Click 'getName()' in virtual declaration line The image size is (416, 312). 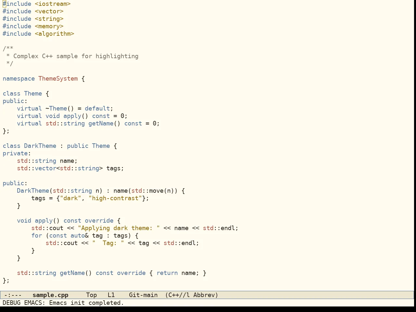(x=104, y=123)
